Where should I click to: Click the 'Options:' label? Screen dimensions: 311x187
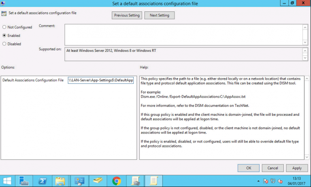coord(8,67)
